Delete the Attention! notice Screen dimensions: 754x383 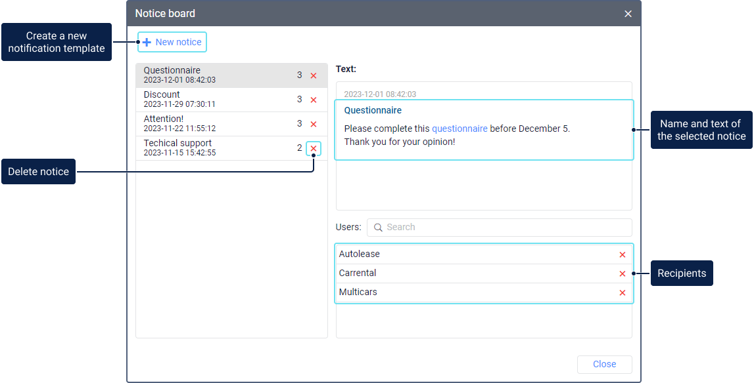314,124
